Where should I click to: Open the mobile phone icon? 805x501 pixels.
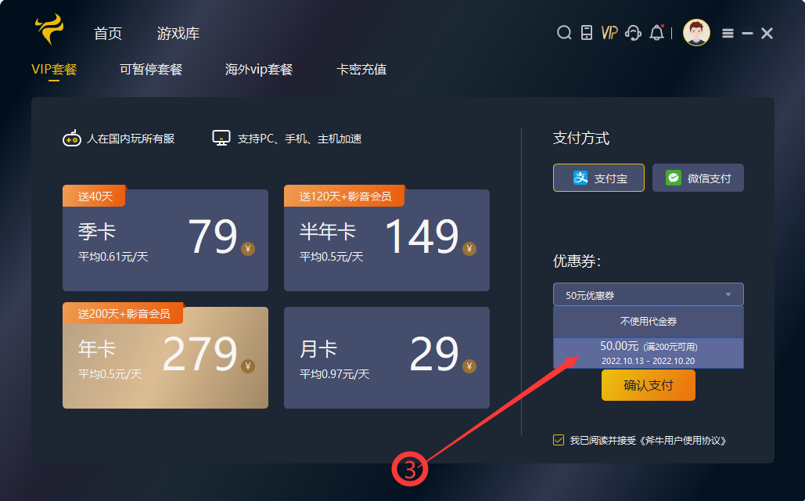click(586, 33)
